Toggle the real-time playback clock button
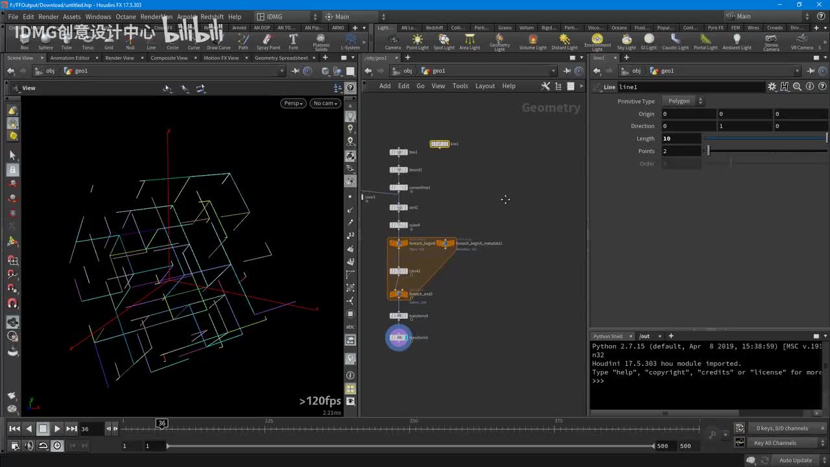The width and height of the screenshot is (830, 467). pyautogui.click(x=58, y=446)
